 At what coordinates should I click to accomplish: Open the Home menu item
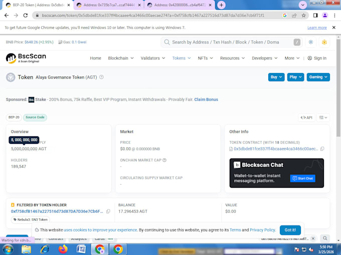tap(95, 58)
